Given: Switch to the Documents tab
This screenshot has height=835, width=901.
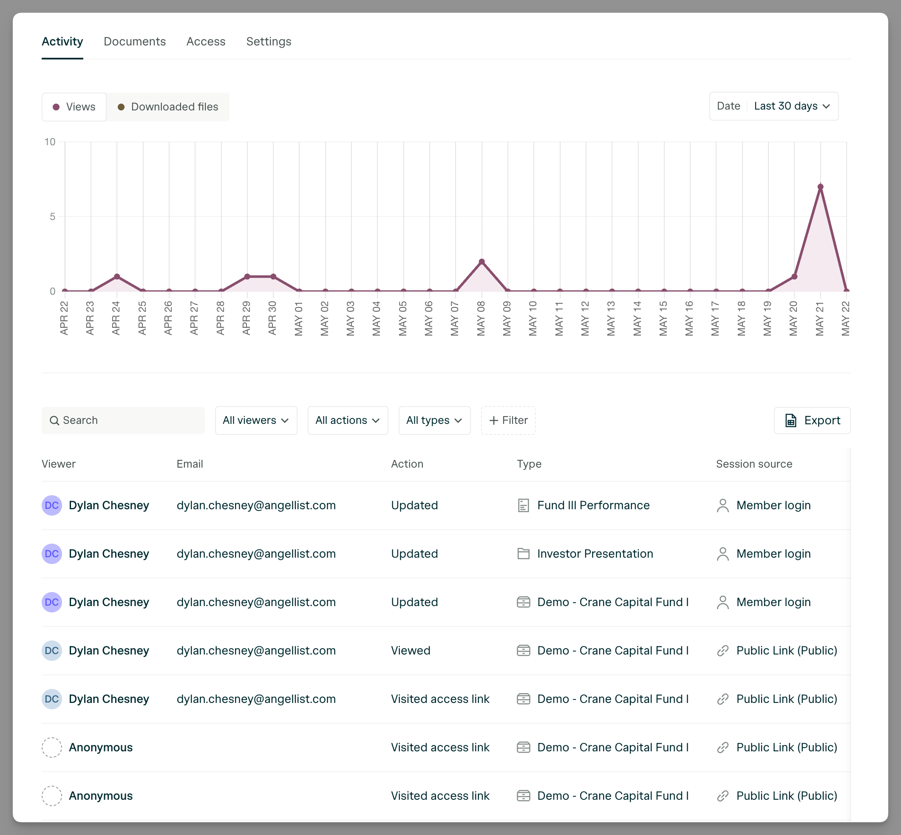Looking at the screenshot, I should tap(135, 42).
